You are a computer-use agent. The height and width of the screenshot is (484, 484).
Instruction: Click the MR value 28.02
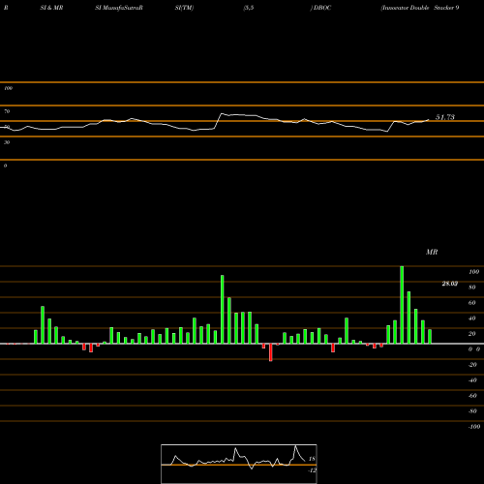(x=449, y=284)
